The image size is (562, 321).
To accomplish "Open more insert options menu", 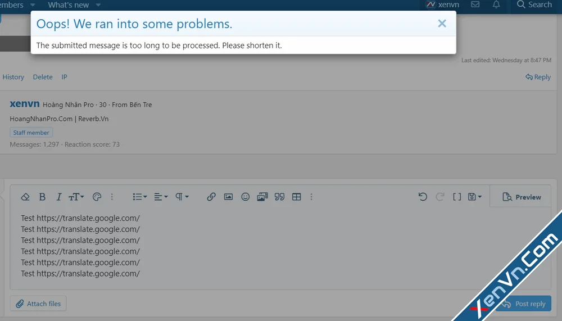I will tap(311, 197).
